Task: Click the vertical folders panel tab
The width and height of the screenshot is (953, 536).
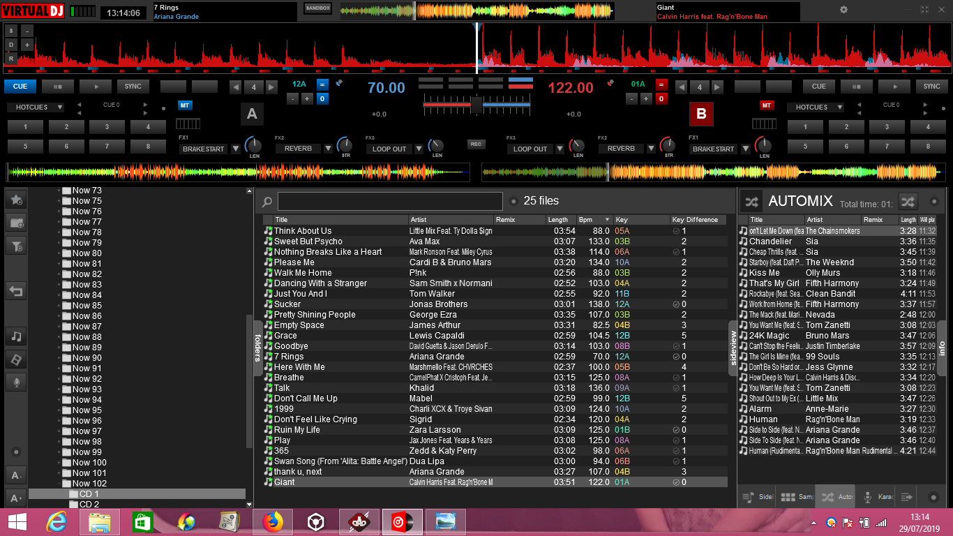Action: coord(257,348)
